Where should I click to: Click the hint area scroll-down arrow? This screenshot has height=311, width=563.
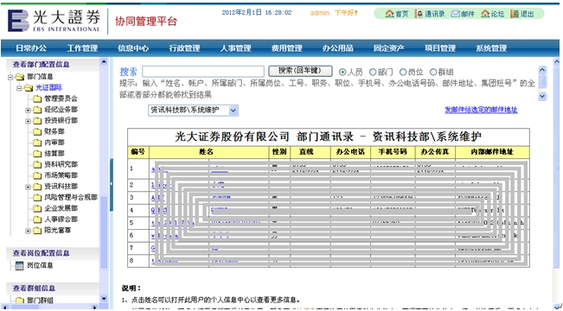542,96
